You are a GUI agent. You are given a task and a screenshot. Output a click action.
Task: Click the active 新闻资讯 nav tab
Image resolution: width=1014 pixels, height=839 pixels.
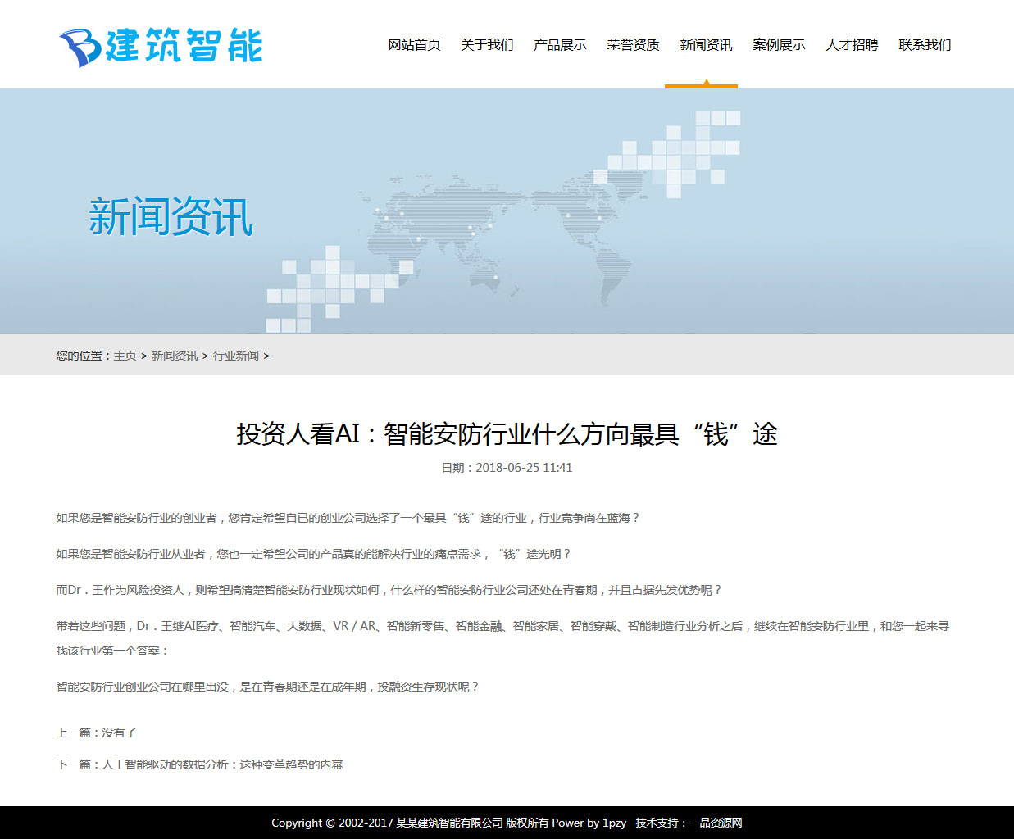click(x=706, y=45)
